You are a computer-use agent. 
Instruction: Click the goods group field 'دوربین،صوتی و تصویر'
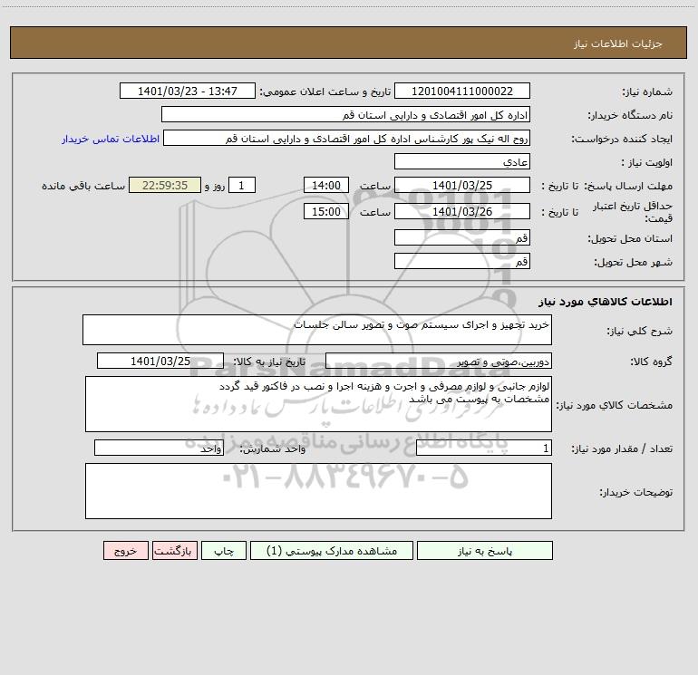coord(439,361)
